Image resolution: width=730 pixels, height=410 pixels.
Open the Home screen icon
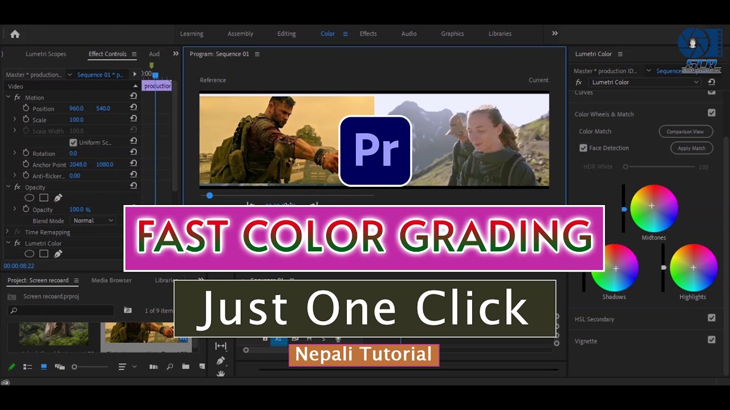[x=15, y=34]
